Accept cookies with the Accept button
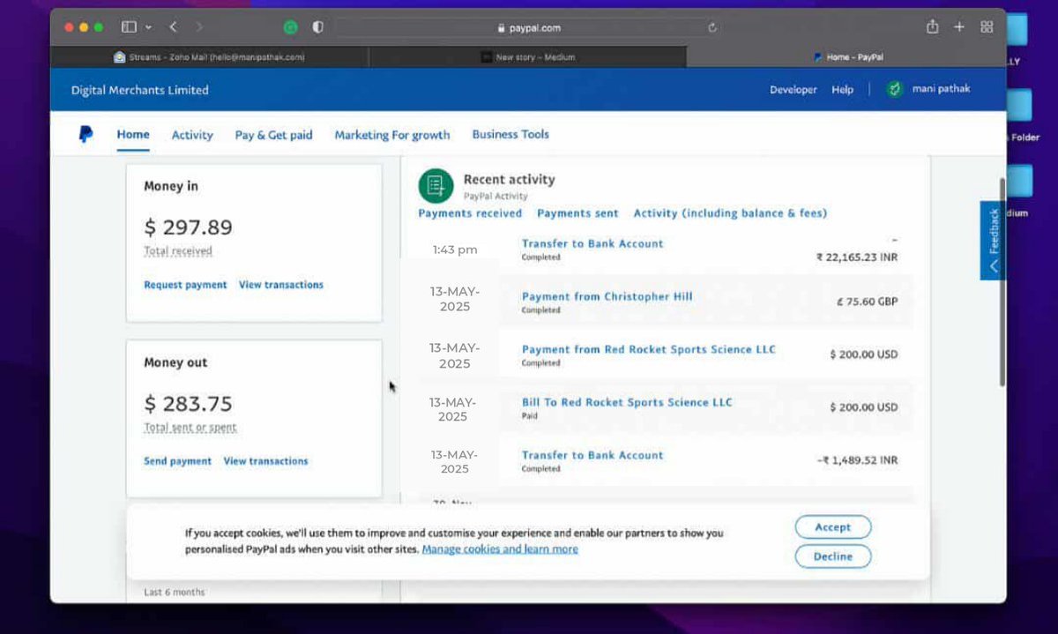1058x634 pixels. [x=833, y=527]
